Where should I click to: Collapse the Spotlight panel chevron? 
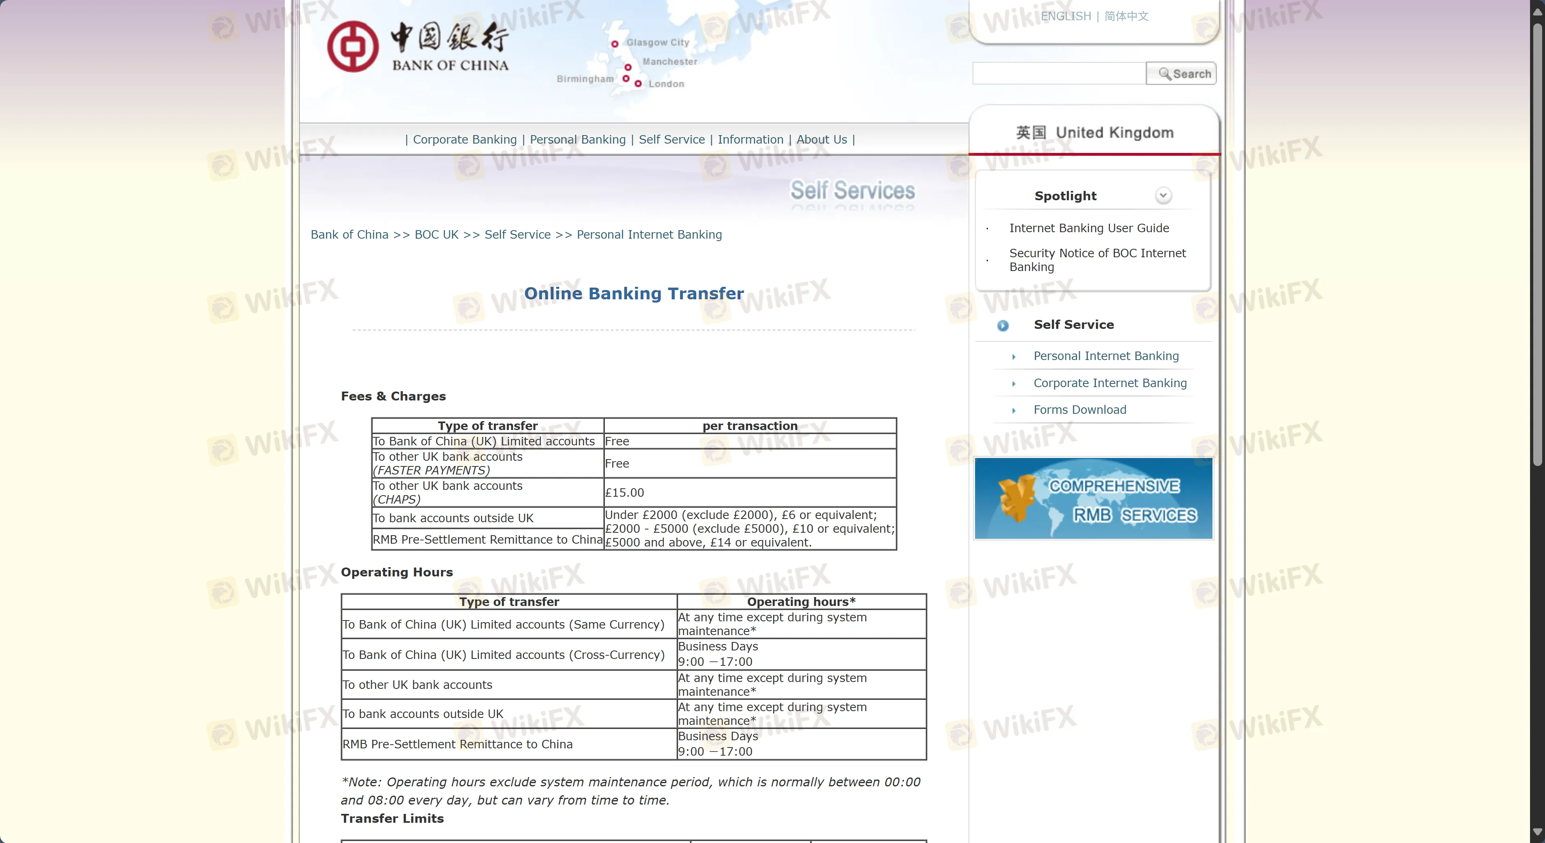coord(1163,195)
